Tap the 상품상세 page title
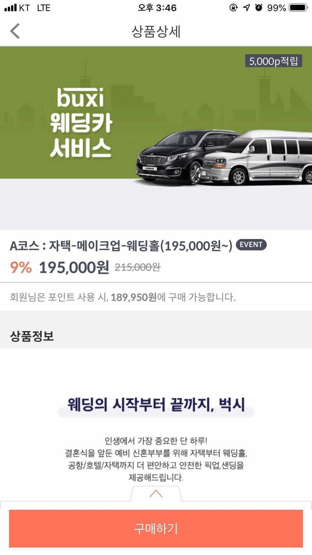Viewport: 312px width, 555px height. (156, 32)
